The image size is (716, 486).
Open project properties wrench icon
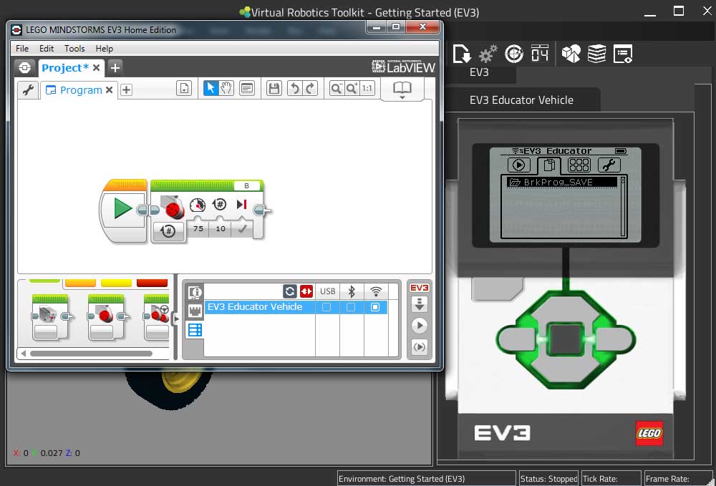click(29, 89)
